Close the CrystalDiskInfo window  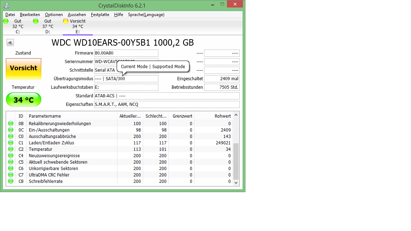(x=235, y=4)
